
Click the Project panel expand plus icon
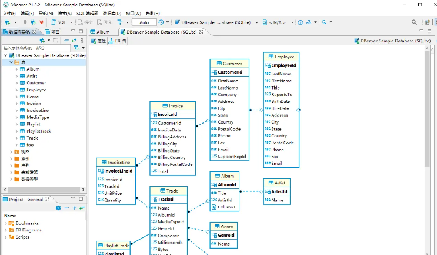click(74, 208)
